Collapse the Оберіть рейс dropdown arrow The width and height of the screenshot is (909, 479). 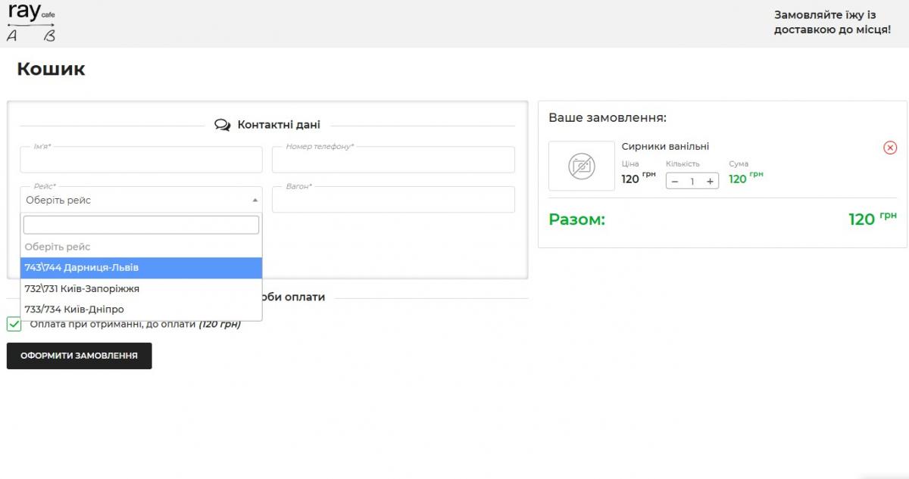click(255, 201)
